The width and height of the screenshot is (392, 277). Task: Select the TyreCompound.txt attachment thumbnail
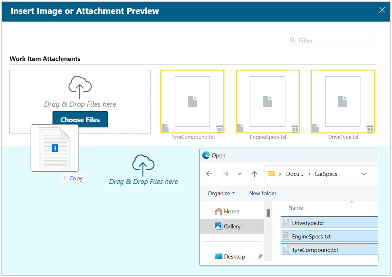tap(192, 101)
